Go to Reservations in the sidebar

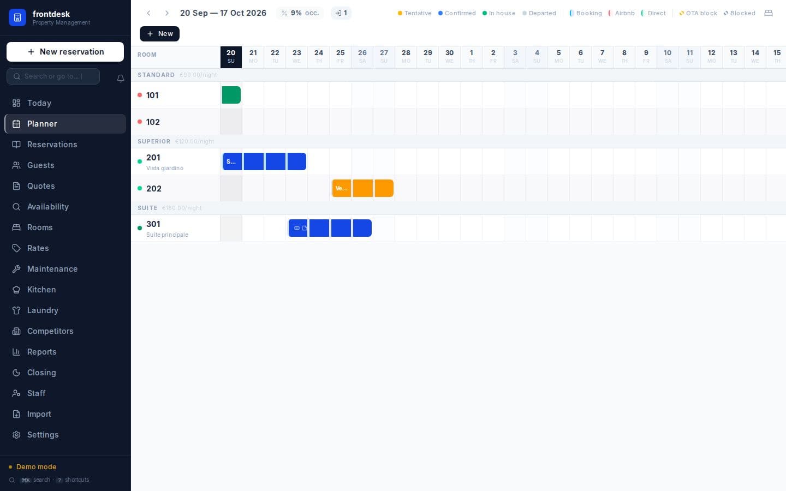(x=65, y=145)
